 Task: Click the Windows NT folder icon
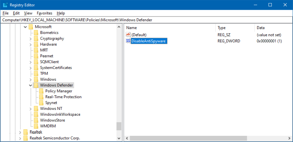point(36,108)
